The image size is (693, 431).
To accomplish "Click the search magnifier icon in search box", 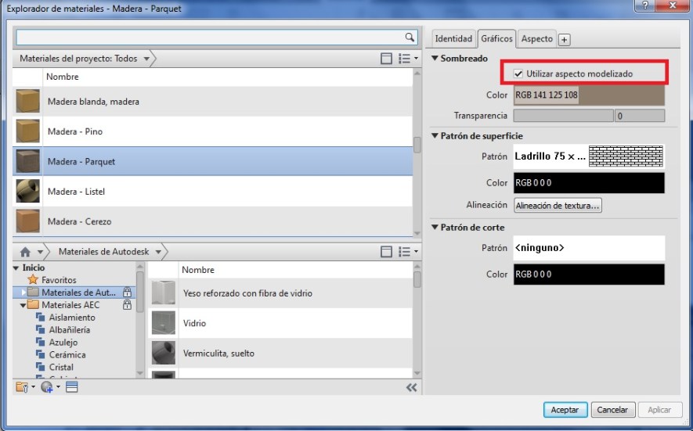I will point(409,37).
